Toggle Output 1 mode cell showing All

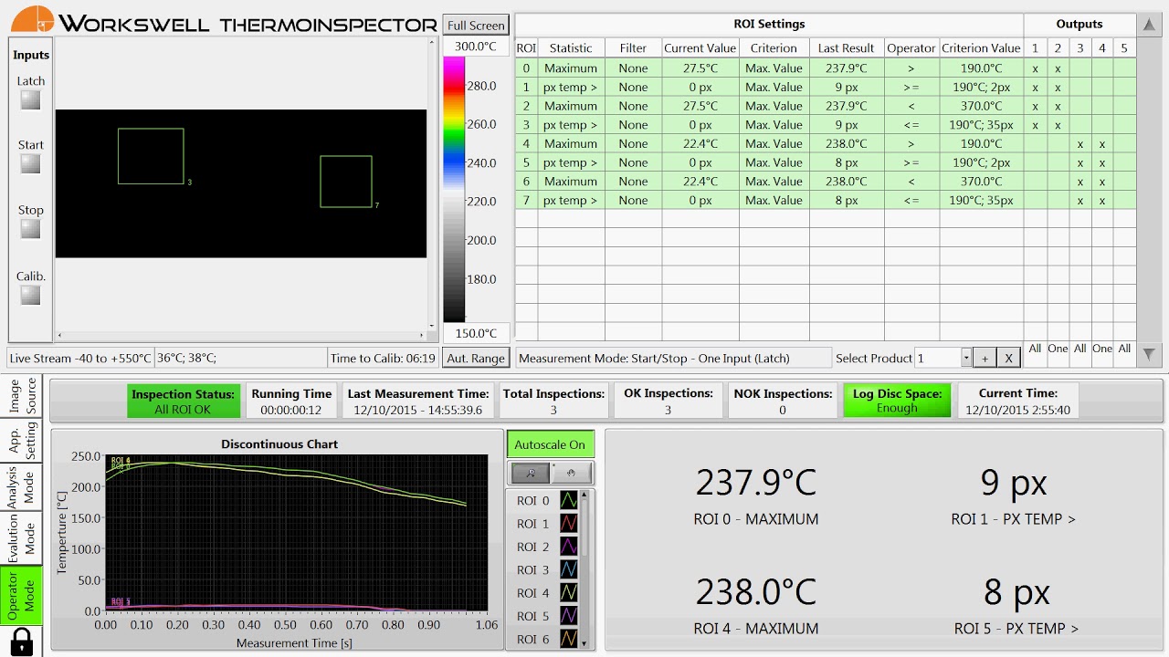(1035, 349)
